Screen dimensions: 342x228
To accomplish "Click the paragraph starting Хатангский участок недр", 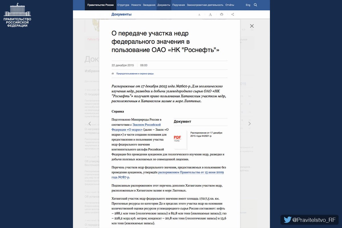I will click(x=169, y=211).
